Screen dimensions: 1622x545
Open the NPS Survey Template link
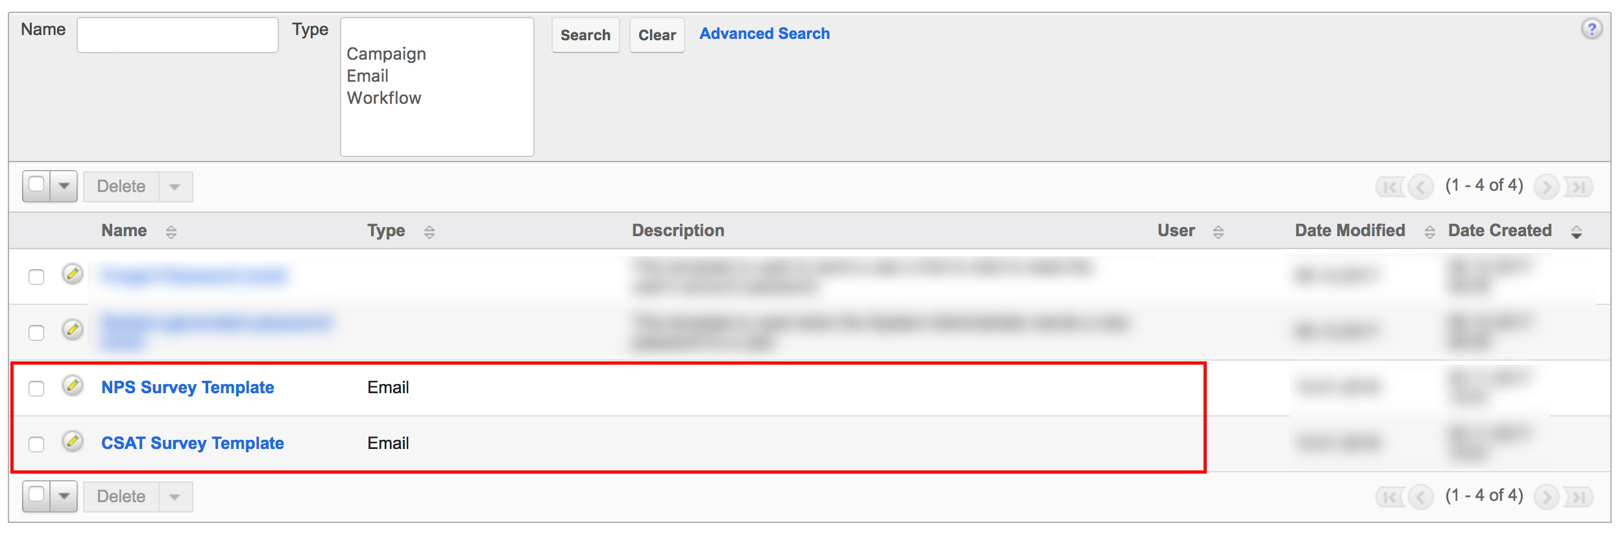tap(188, 387)
